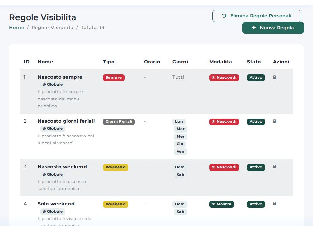Click the Globale badge under Solo weekend

click(x=53, y=211)
